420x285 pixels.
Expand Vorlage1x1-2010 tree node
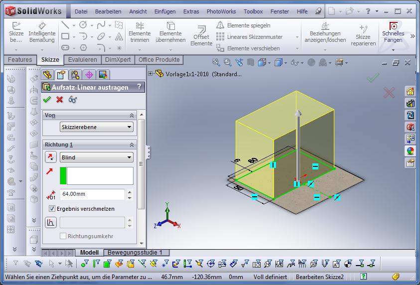(150, 74)
